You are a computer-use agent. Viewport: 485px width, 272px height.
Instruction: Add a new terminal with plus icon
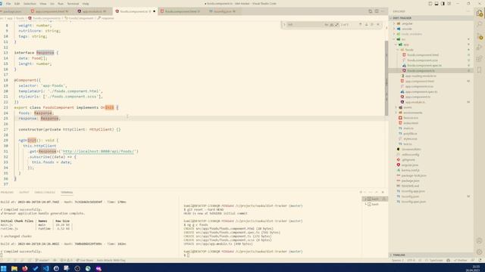coord(361,192)
